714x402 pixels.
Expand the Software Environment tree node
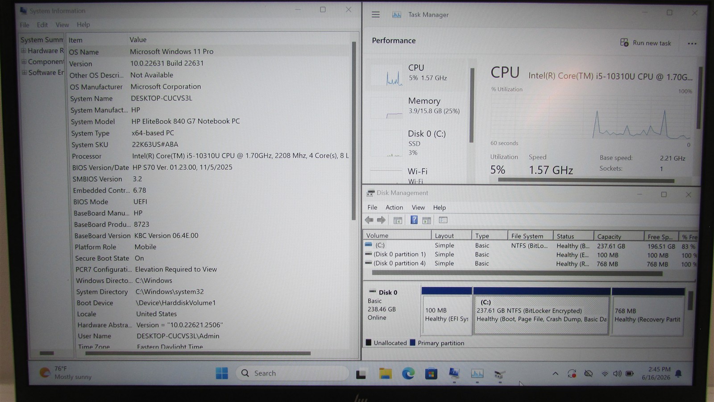pos(25,72)
